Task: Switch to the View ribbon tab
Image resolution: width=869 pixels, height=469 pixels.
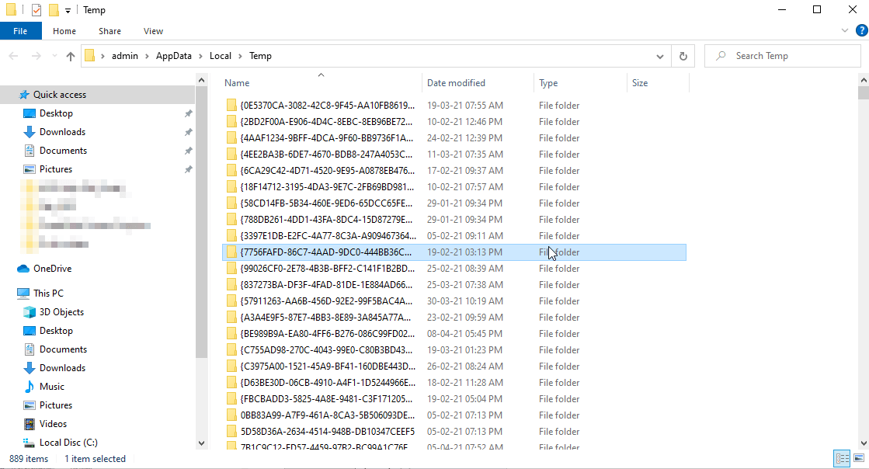Action: pos(152,30)
